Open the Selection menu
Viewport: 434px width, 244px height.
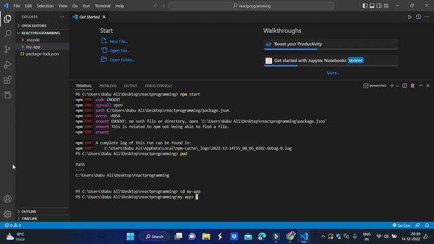click(45, 6)
